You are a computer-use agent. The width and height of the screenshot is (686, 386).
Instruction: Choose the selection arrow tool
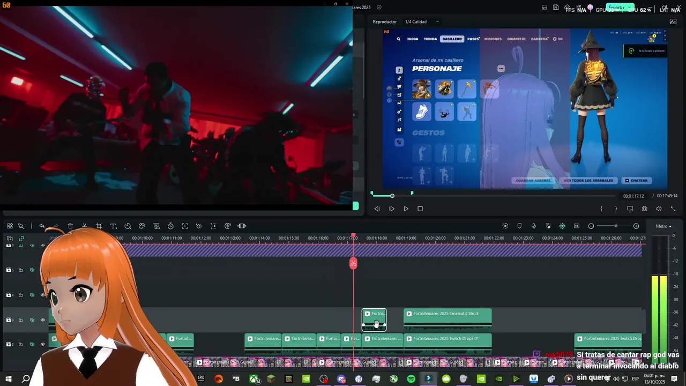[21, 226]
